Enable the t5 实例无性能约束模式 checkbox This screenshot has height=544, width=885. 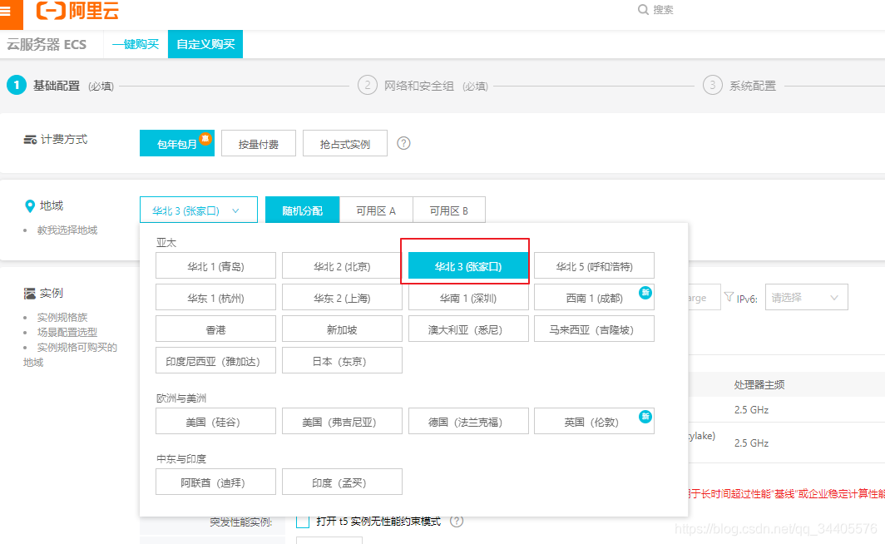point(303,522)
